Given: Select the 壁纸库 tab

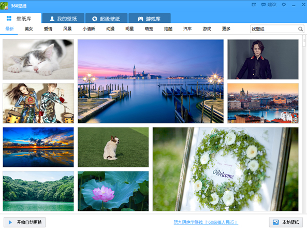Looking at the screenshot, I should (x=21, y=19).
